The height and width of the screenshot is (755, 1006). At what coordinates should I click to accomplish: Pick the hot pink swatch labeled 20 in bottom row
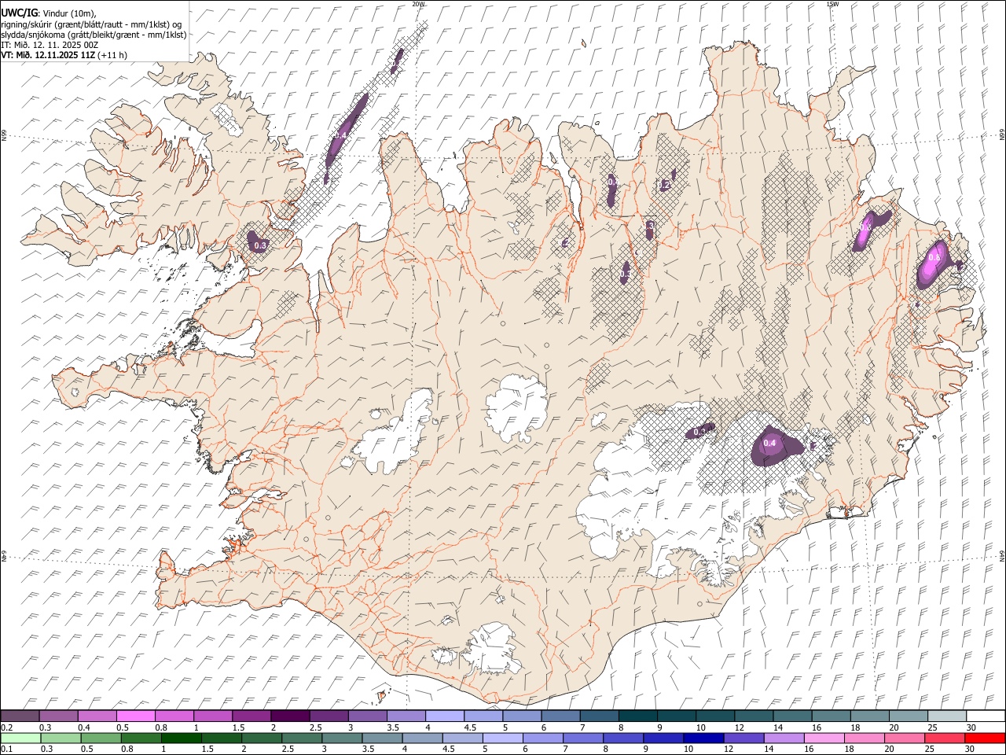point(905,738)
